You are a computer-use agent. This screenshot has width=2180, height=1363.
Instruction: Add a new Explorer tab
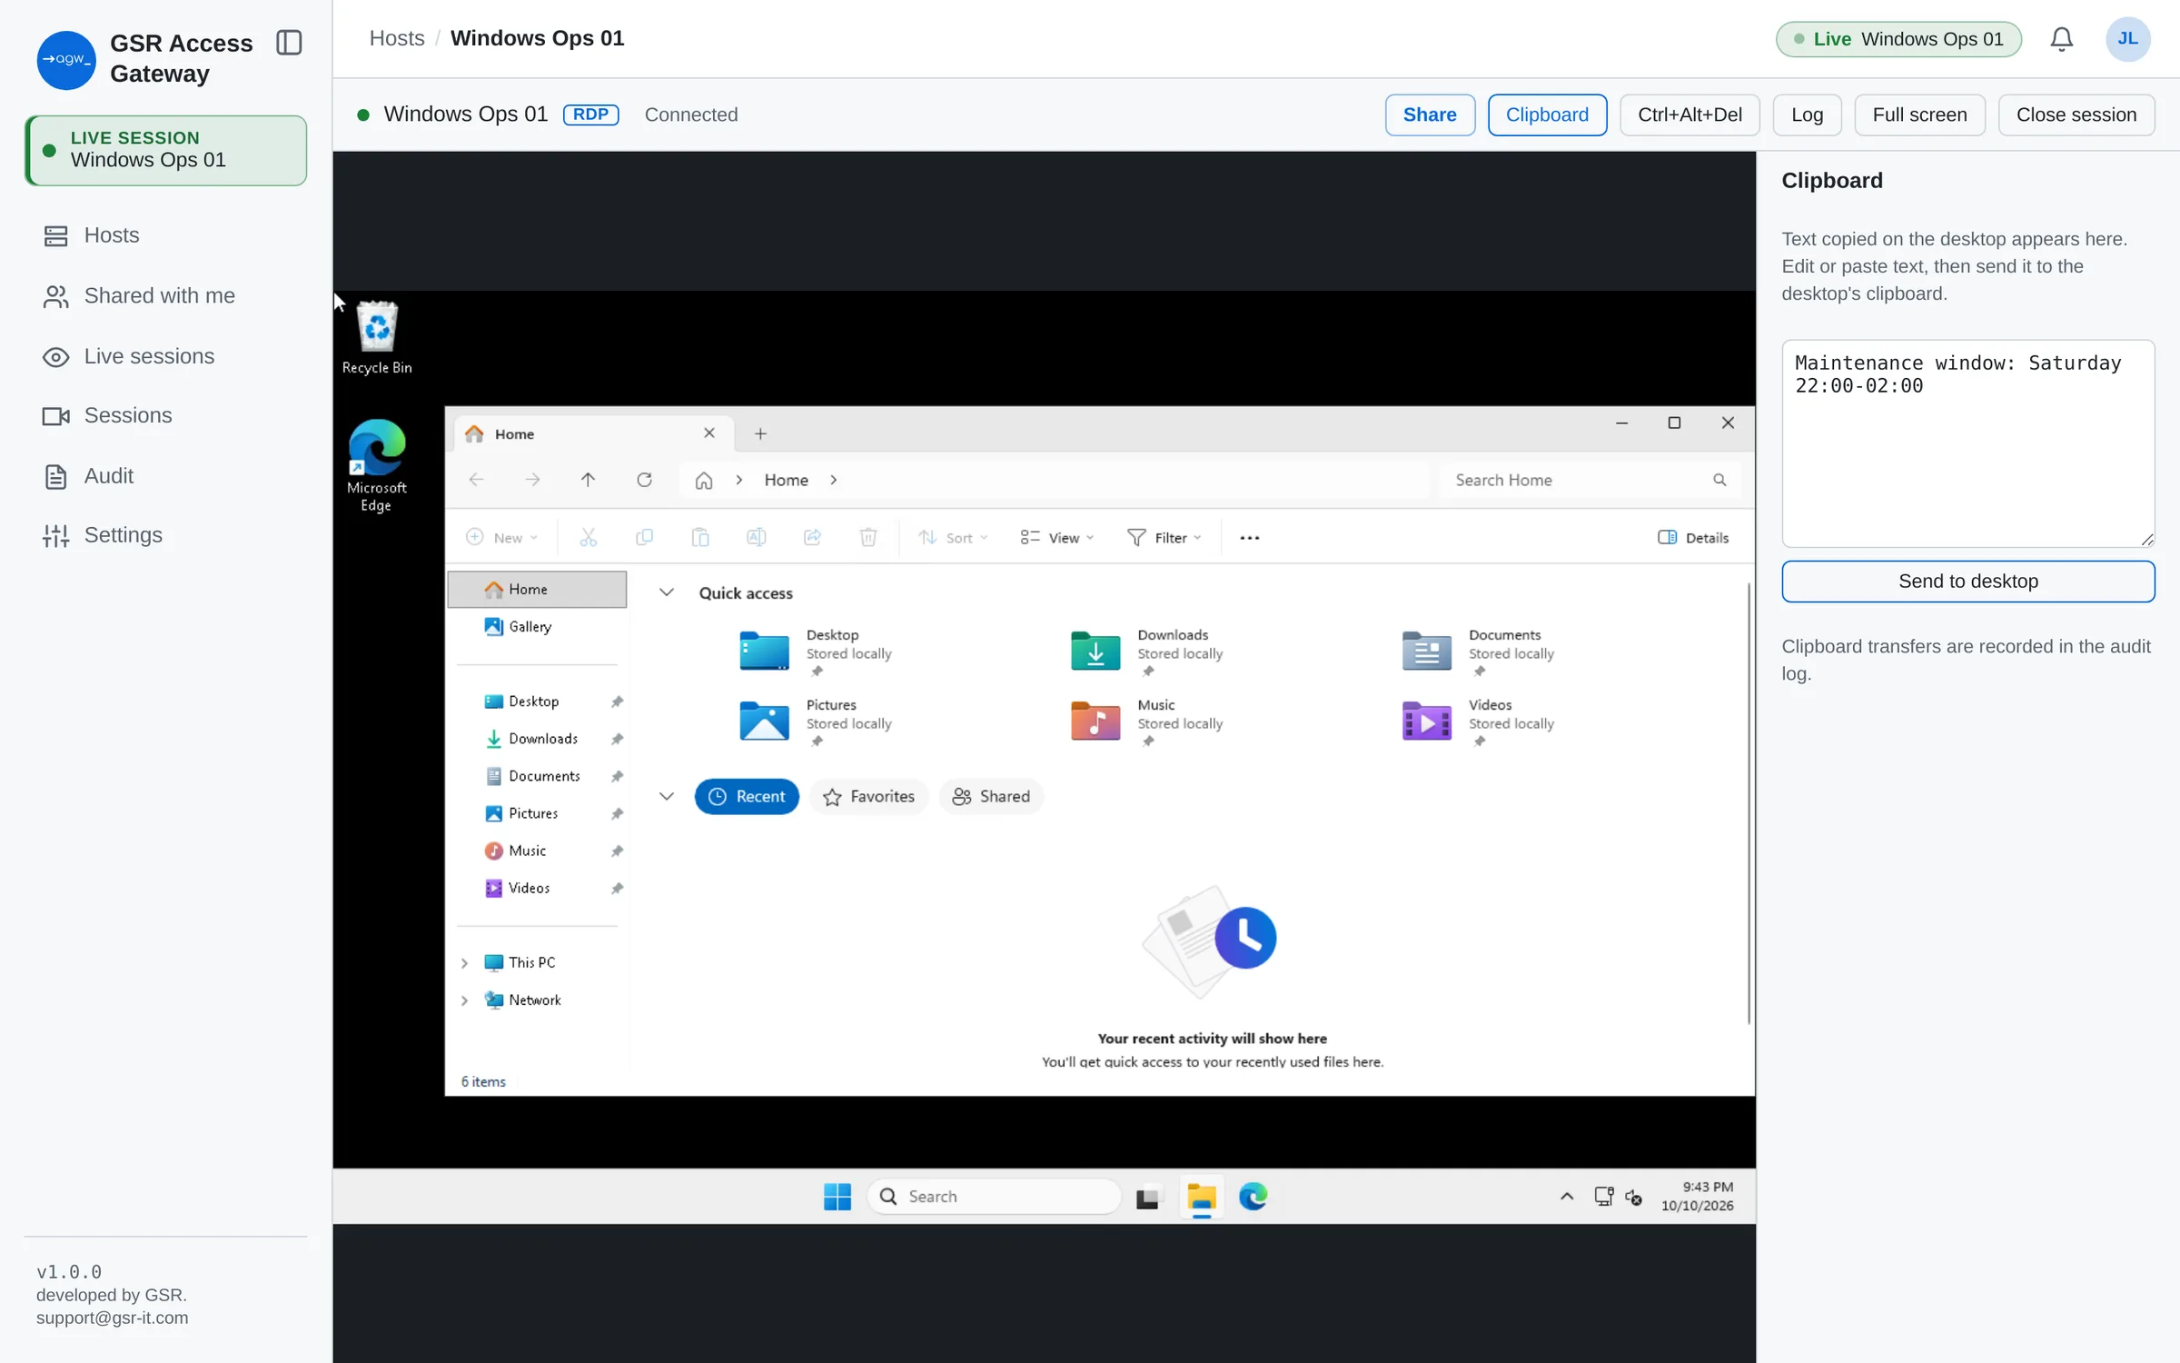tap(760, 434)
